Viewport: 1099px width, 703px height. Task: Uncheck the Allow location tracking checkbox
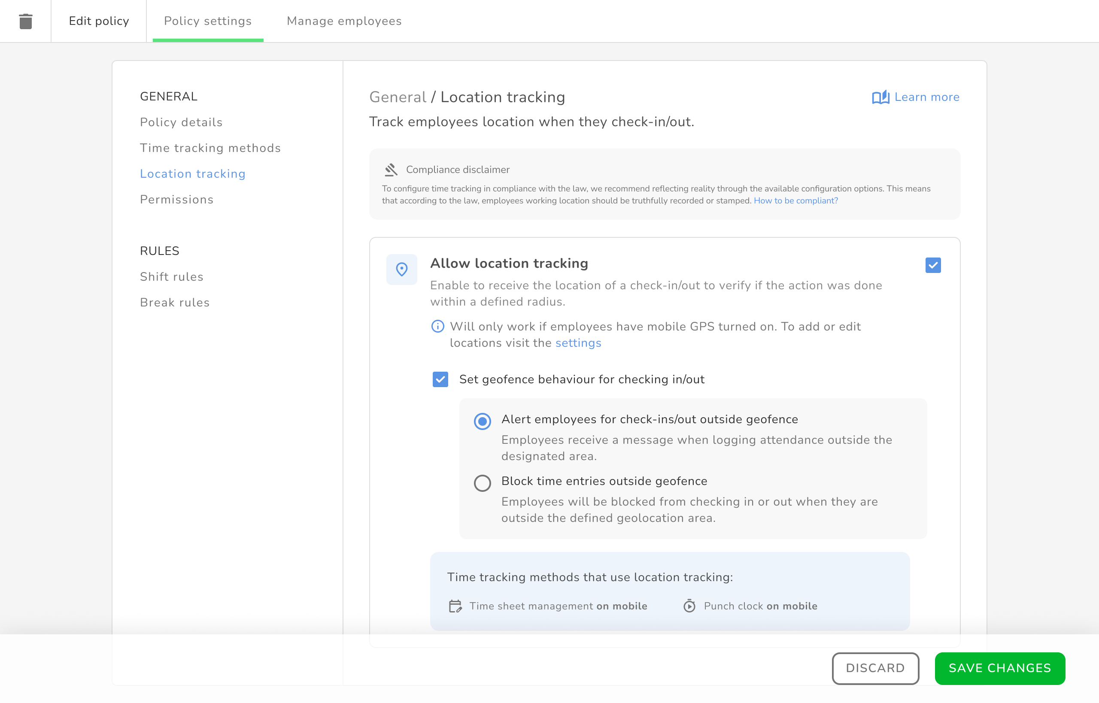click(933, 265)
